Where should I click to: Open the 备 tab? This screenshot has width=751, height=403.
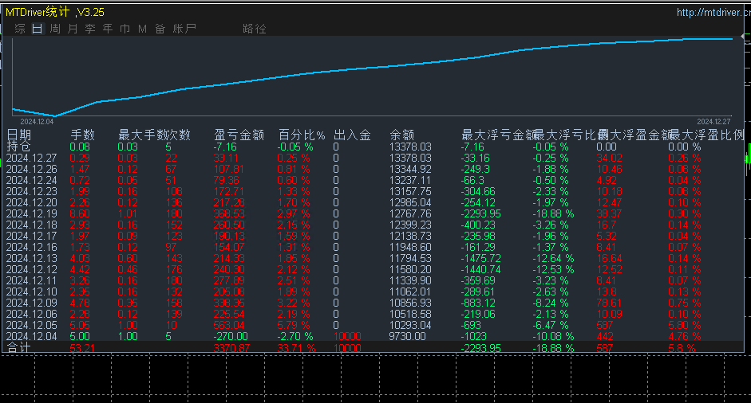click(x=160, y=29)
